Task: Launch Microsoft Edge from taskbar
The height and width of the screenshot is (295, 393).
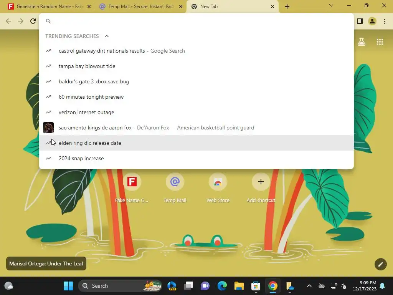Action: pyautogui.click(x=222, y=286)
